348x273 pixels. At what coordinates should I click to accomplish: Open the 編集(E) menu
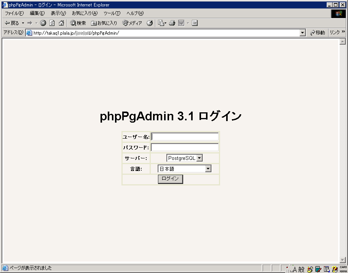pyautogui.click(x=37, y=13)
